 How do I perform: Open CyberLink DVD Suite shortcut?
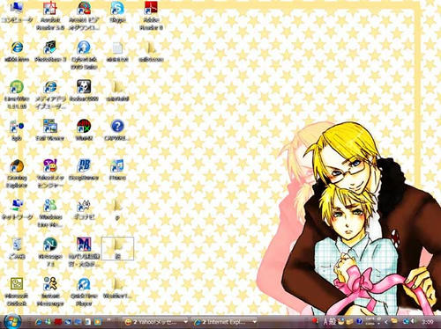tap(84, 55)
